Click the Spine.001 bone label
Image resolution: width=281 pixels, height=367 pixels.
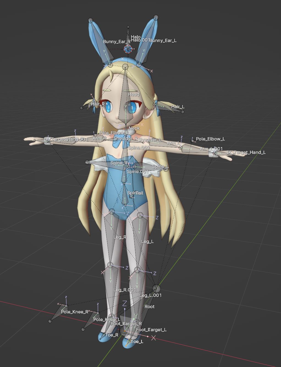point(137,172)
